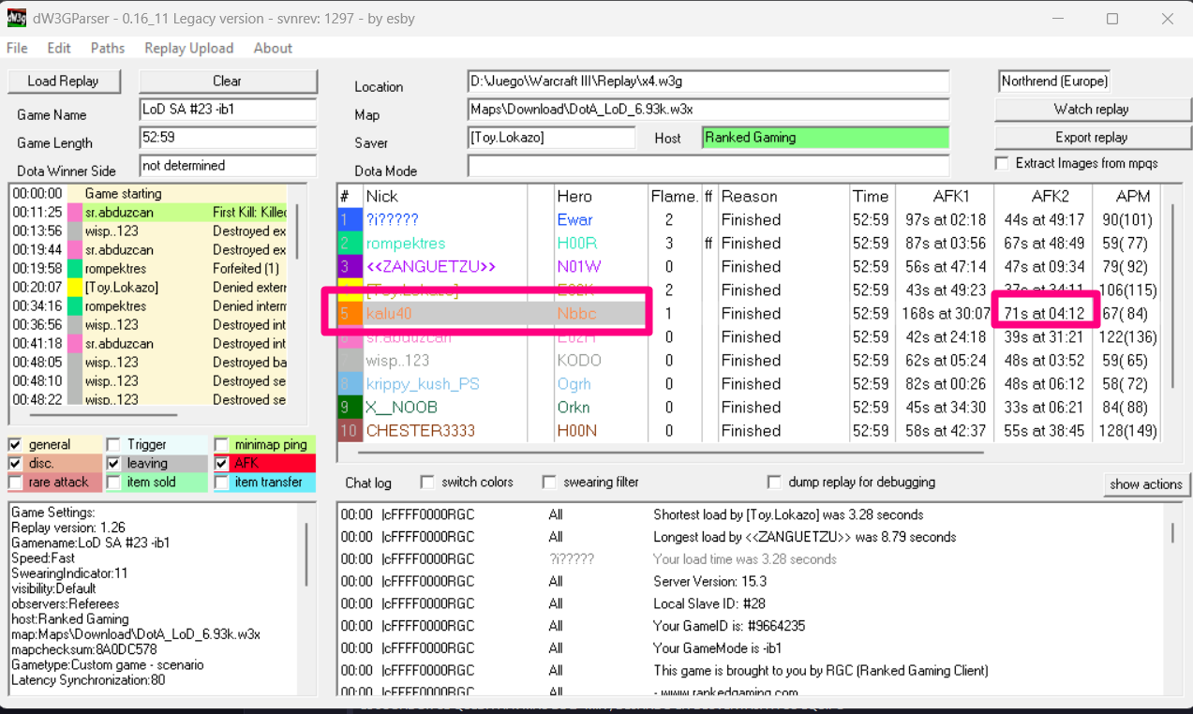Enable the Trigger checkbox
This screenshot has width=1193, height=714.
click(x=113, y=444)
